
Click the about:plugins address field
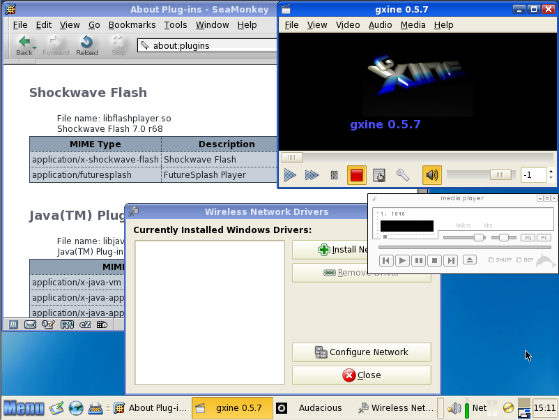(x=207, y=45)
